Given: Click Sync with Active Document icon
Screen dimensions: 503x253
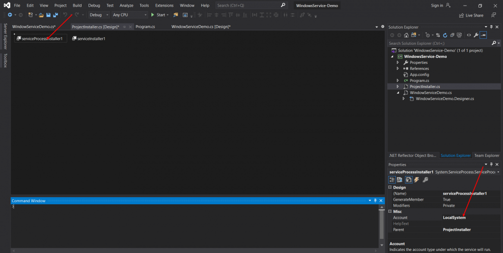Looking at the screenshot, I should 438,35.
